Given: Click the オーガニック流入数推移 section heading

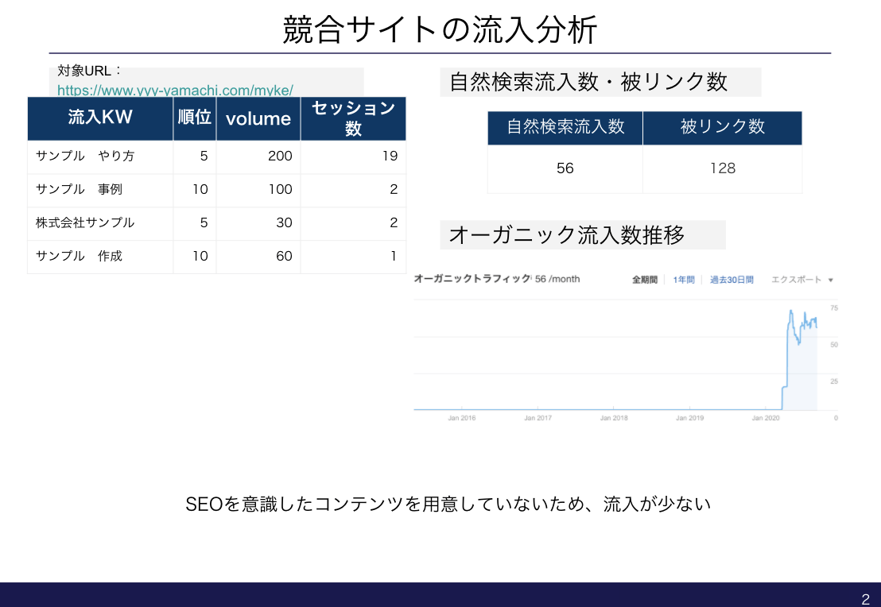Looking at the screenshot, I should point(567,235).
